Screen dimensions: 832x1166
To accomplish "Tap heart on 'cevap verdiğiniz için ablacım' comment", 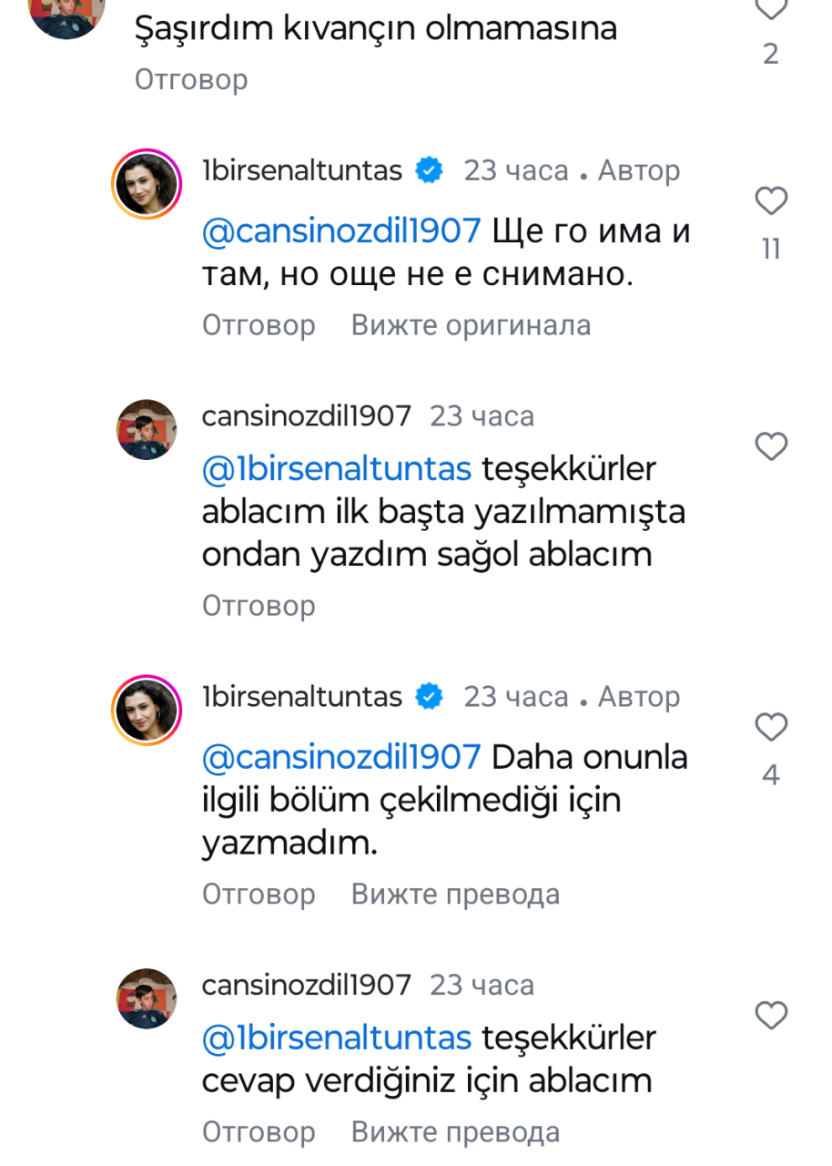I will point(771,1016).
